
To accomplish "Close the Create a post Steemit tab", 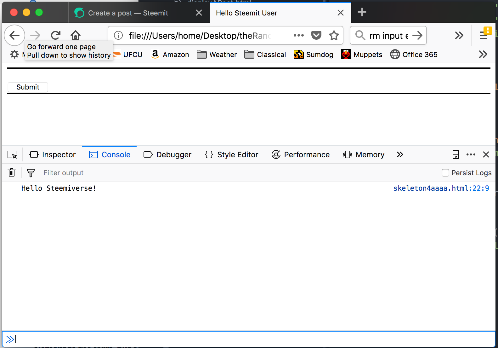I will [199, 13].
